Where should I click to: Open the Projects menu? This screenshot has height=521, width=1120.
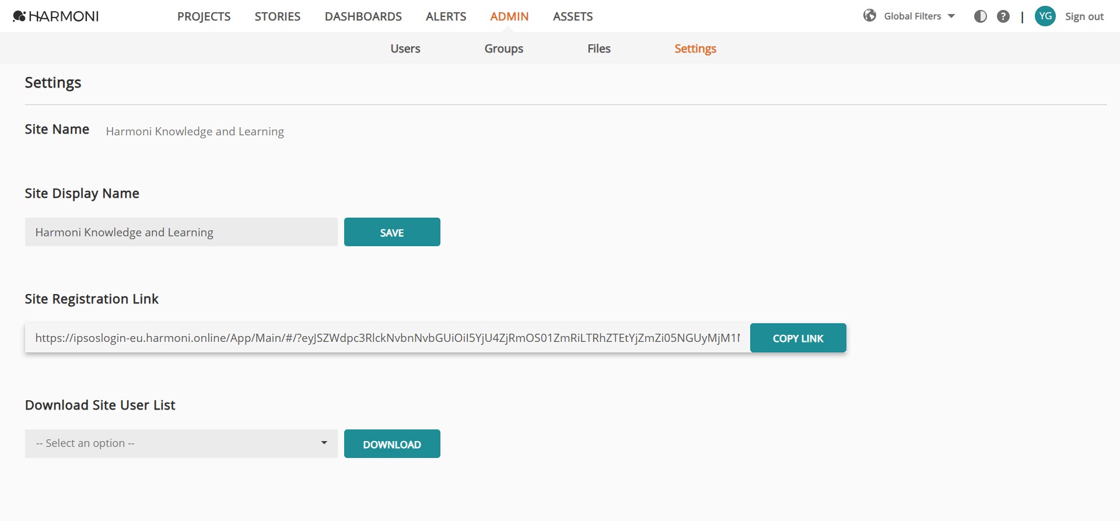click(x=204, y=16)
